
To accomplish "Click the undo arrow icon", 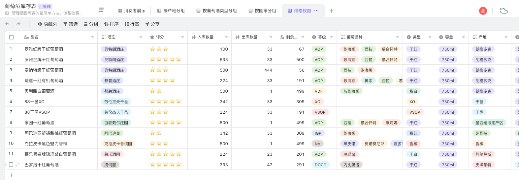I will tap(7, 24).
